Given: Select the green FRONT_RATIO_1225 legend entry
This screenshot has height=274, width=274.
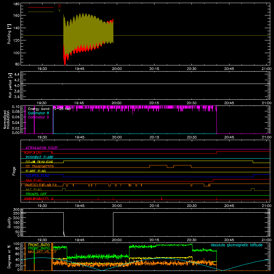Looking at the screenshot, I should [x=44, y=248].
